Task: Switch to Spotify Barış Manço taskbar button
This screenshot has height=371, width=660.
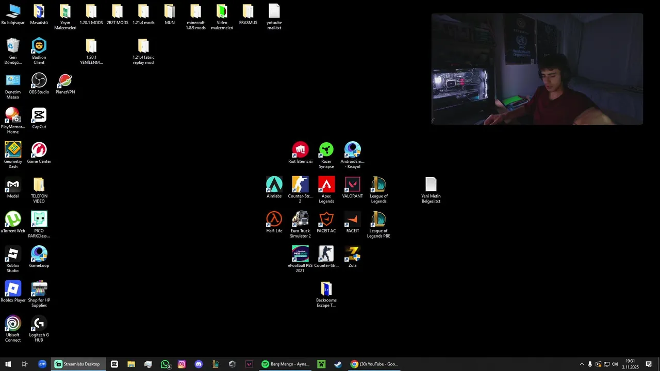Action: (286, 364)
